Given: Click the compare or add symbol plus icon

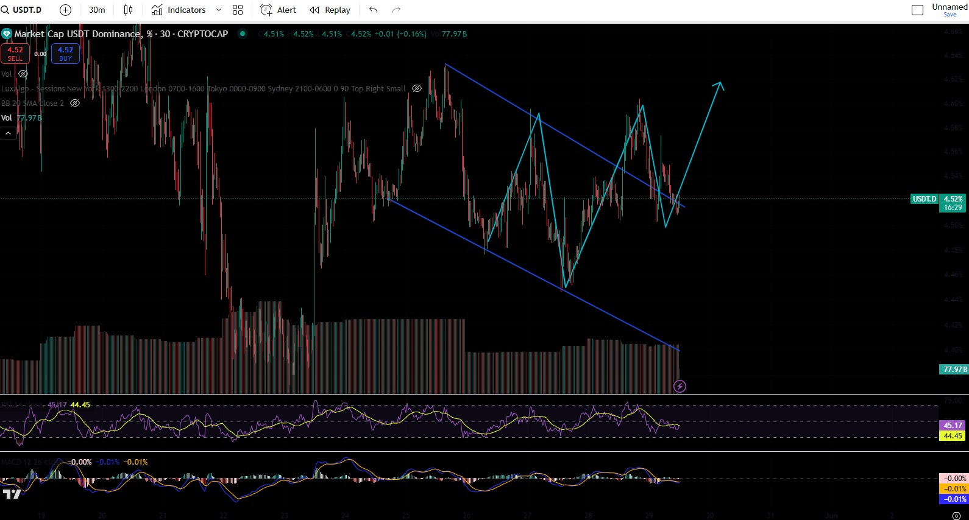Looking at the screenshot, I should point(65,10).
